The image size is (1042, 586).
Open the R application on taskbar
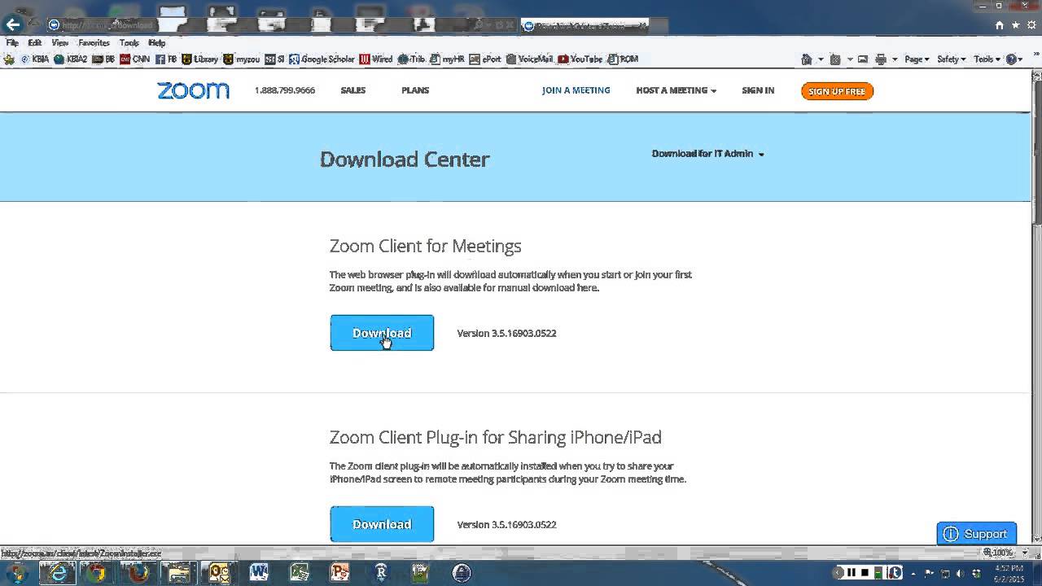tap(381, 573)
